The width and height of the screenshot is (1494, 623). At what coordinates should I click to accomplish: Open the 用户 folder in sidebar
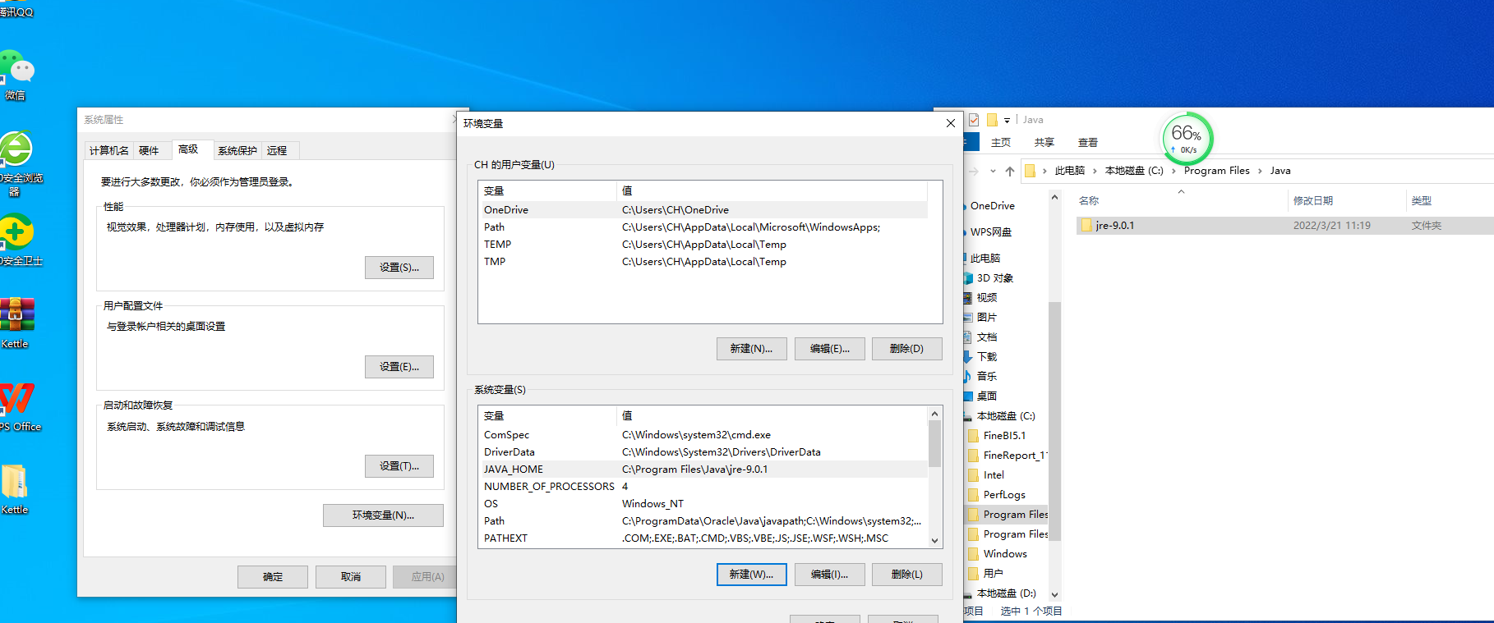tap(993, 574)
